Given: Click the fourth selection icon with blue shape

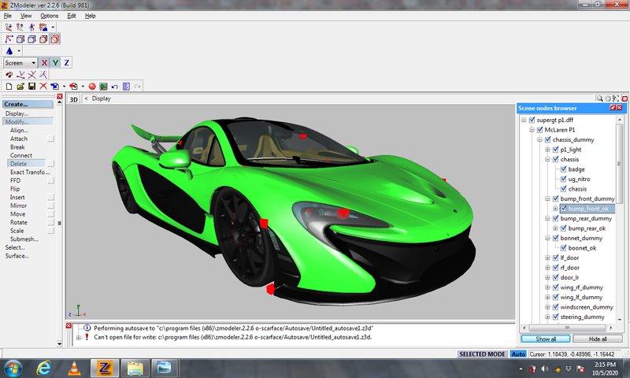Looking at the screenshot, I should coord(43,28).
